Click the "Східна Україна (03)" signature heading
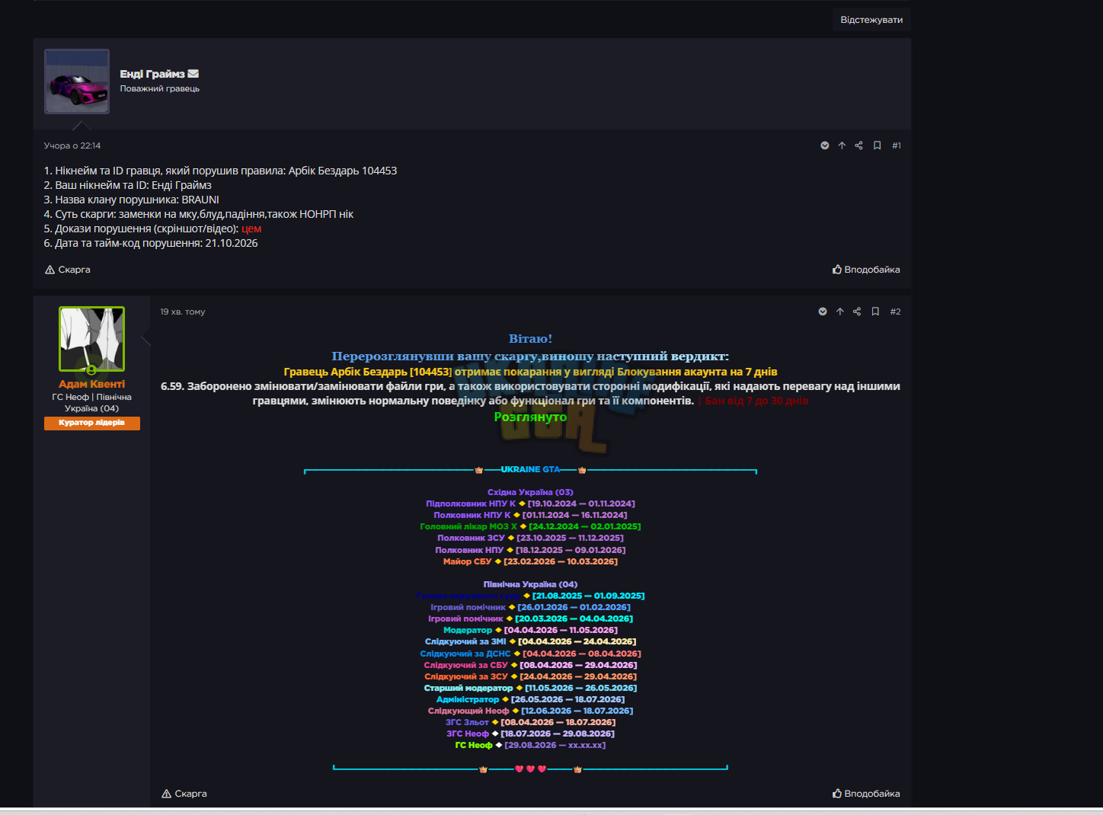Image resolution: width=1103 pixels, height=815 pixels. tap(530, 492)
